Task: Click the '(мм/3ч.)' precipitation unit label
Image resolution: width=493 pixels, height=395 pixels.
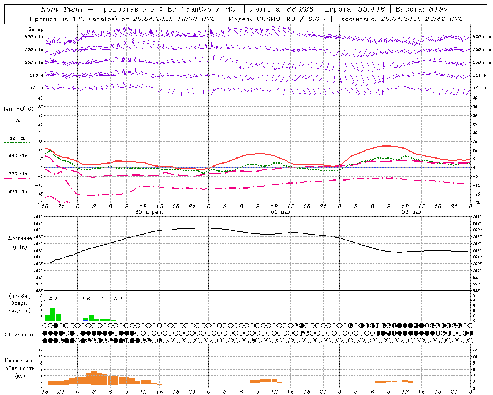Action: [x=20, y=296]
